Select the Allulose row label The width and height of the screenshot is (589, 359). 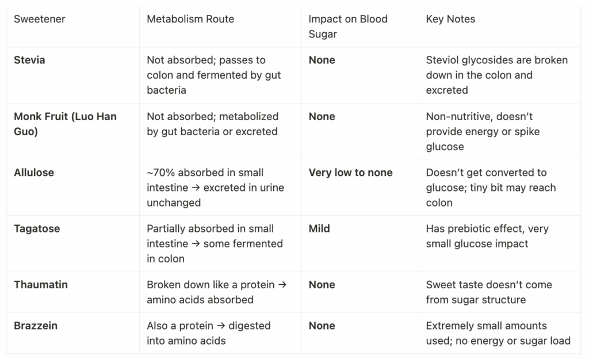[34, 173]
